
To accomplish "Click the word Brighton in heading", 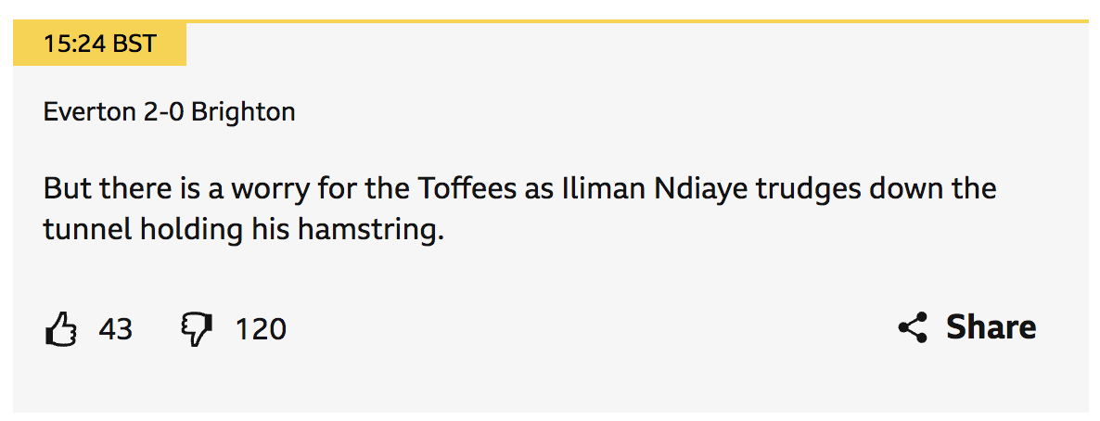I will click(x=243, y=113).
